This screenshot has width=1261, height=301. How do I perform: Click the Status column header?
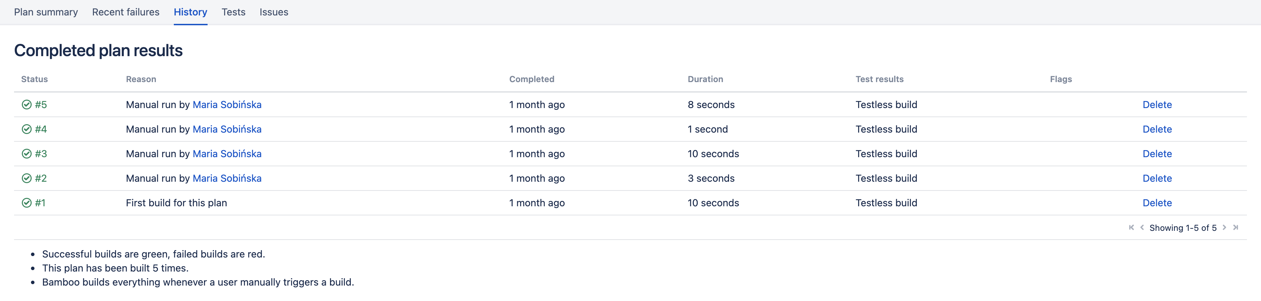[x=34, y=79]
